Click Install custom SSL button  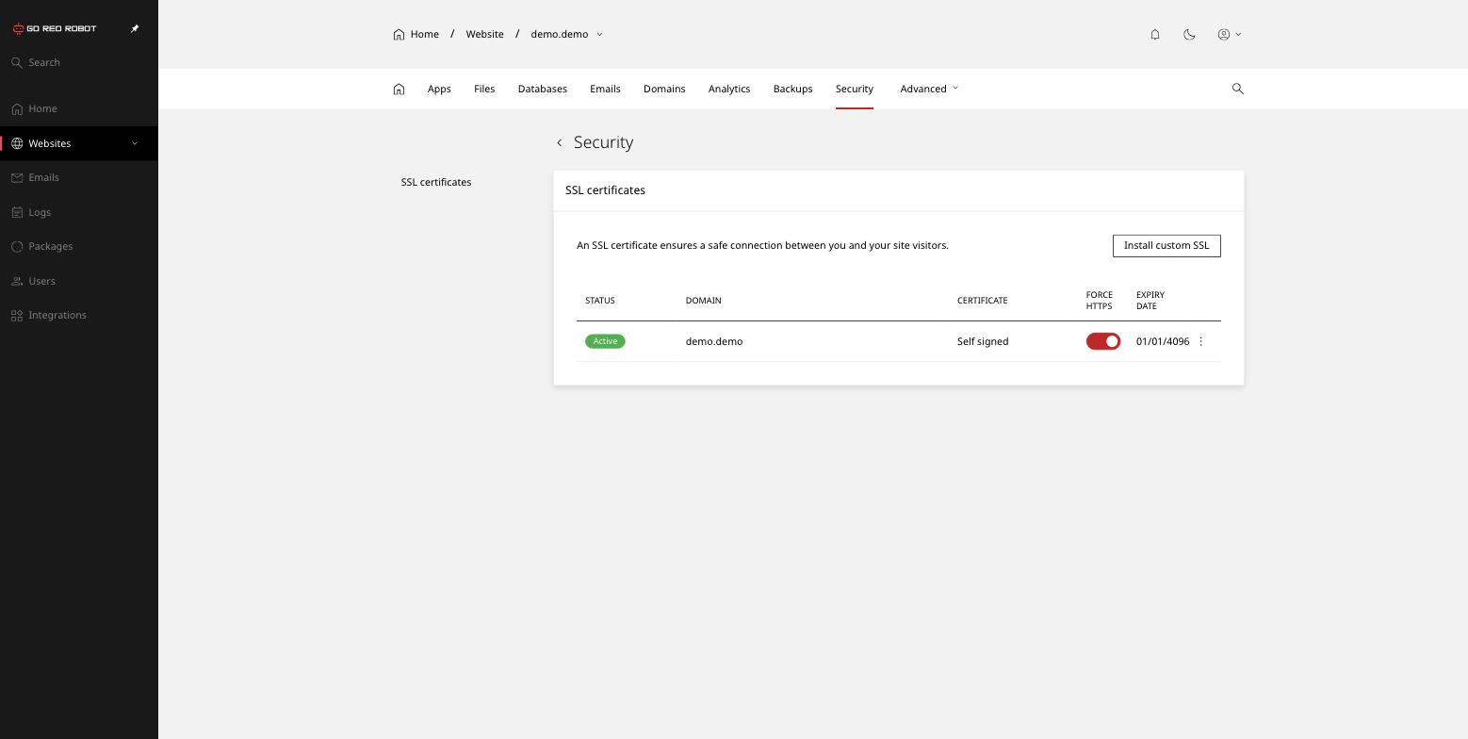[1166, 245]
